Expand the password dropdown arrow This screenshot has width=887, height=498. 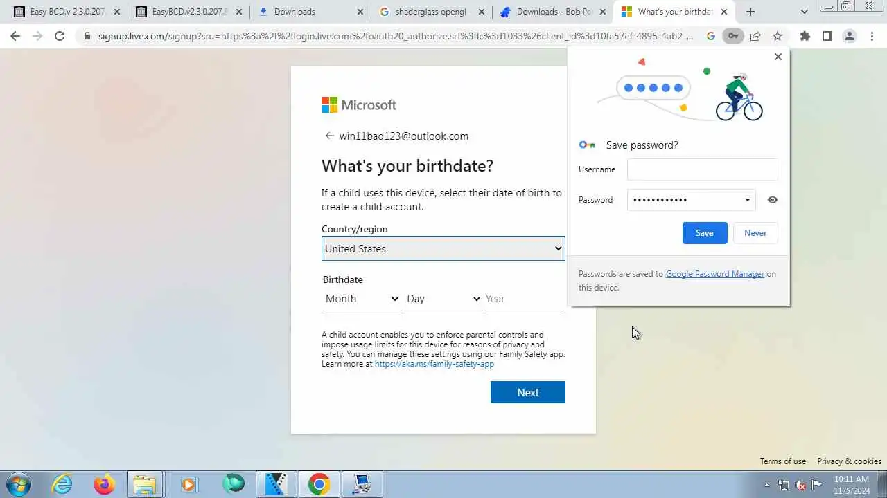[x=747, y=200]
